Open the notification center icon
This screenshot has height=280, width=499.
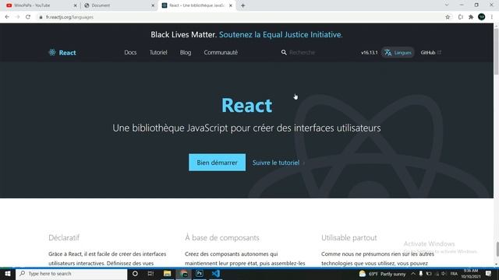point(488,273)
